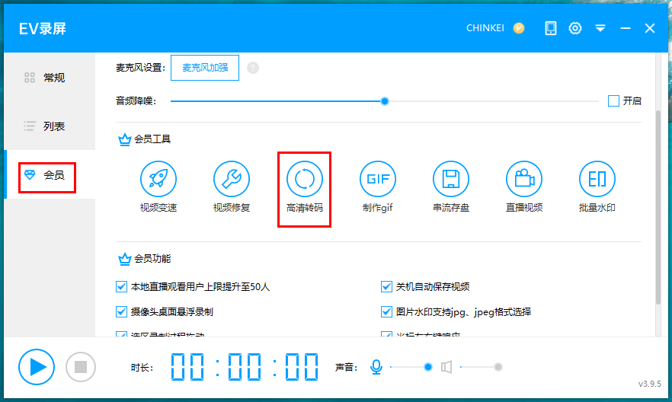The width and height of the screenshot is (672, 402).
Task: Click the microphone icon beside 声音
Action: click(x=376, y=367)
